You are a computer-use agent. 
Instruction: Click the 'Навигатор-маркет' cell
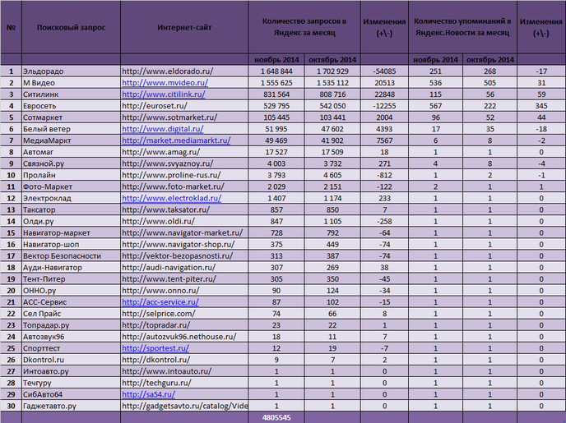71,232
